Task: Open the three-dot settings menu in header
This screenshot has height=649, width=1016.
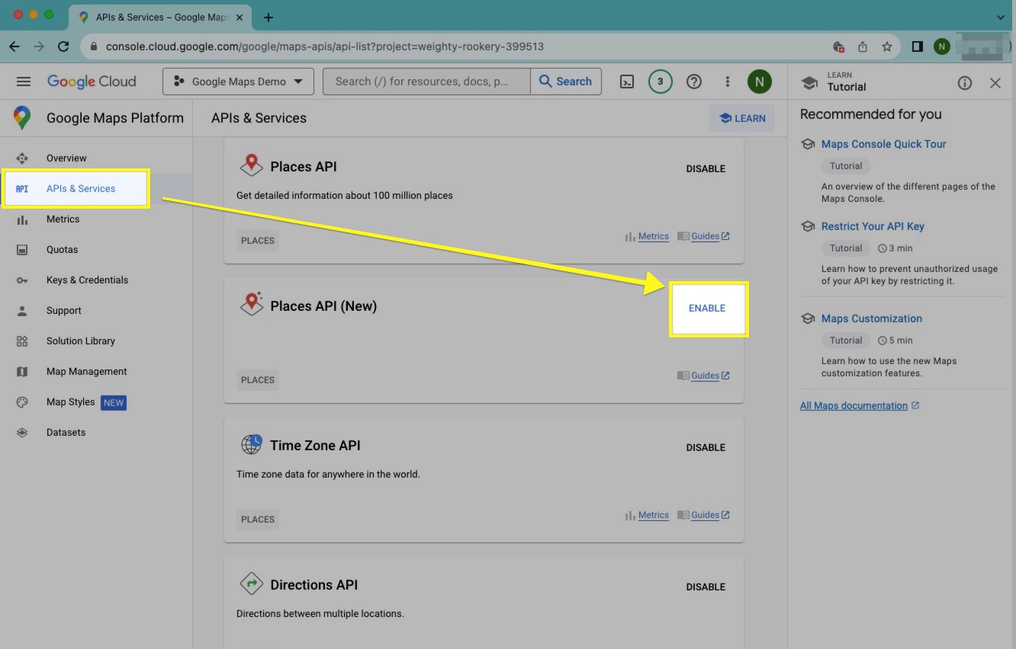Action: (728, 82)
